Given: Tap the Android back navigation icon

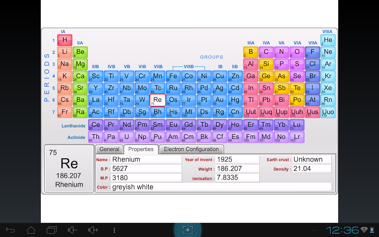Looking at the screenshot, I should tap(10, 230).
